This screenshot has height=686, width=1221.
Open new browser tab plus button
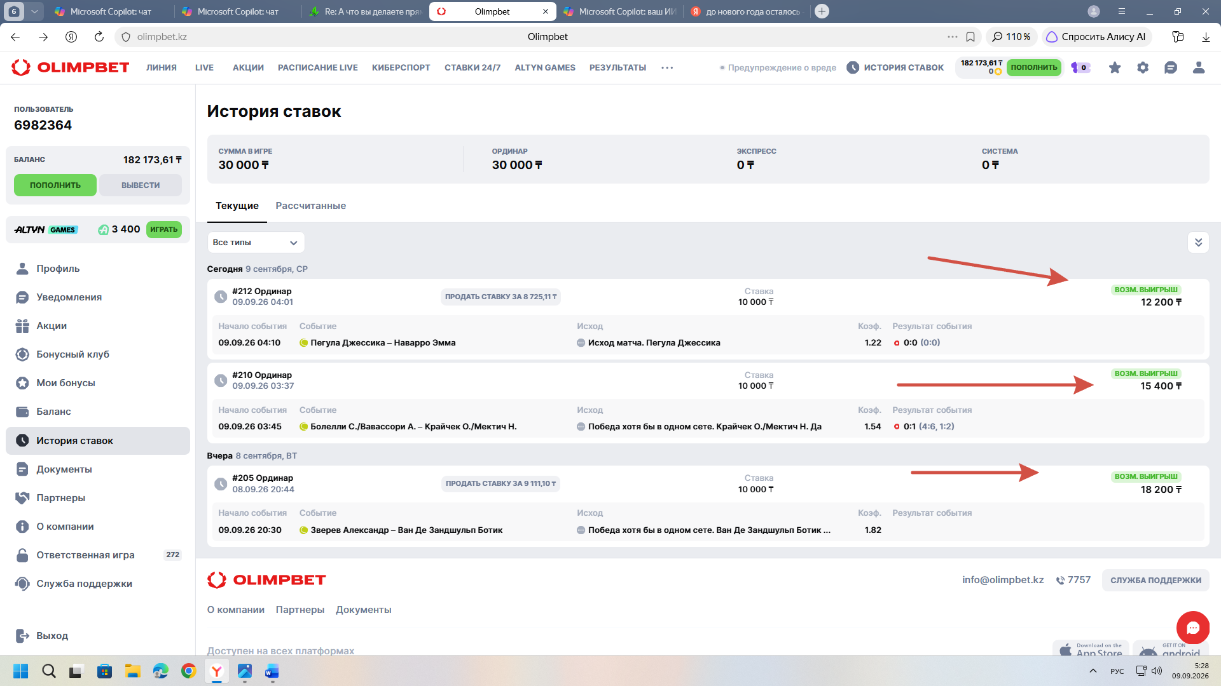click(x=822, y=11)
